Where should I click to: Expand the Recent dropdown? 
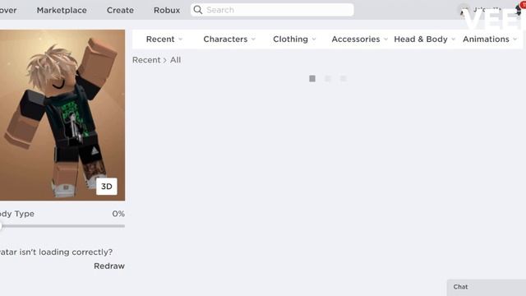point(164,39)
